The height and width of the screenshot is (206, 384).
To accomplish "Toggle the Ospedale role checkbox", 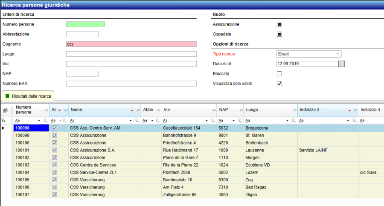I will coord(279,34).
